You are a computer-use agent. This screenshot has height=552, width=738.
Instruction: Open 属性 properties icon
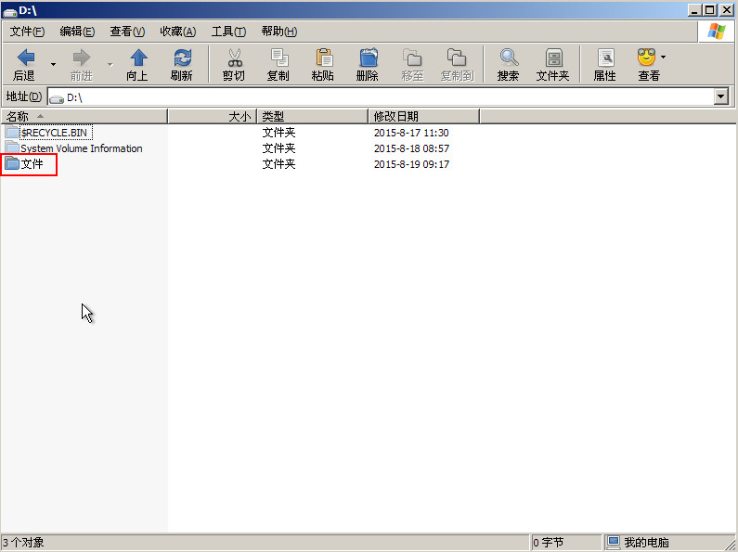606,58
